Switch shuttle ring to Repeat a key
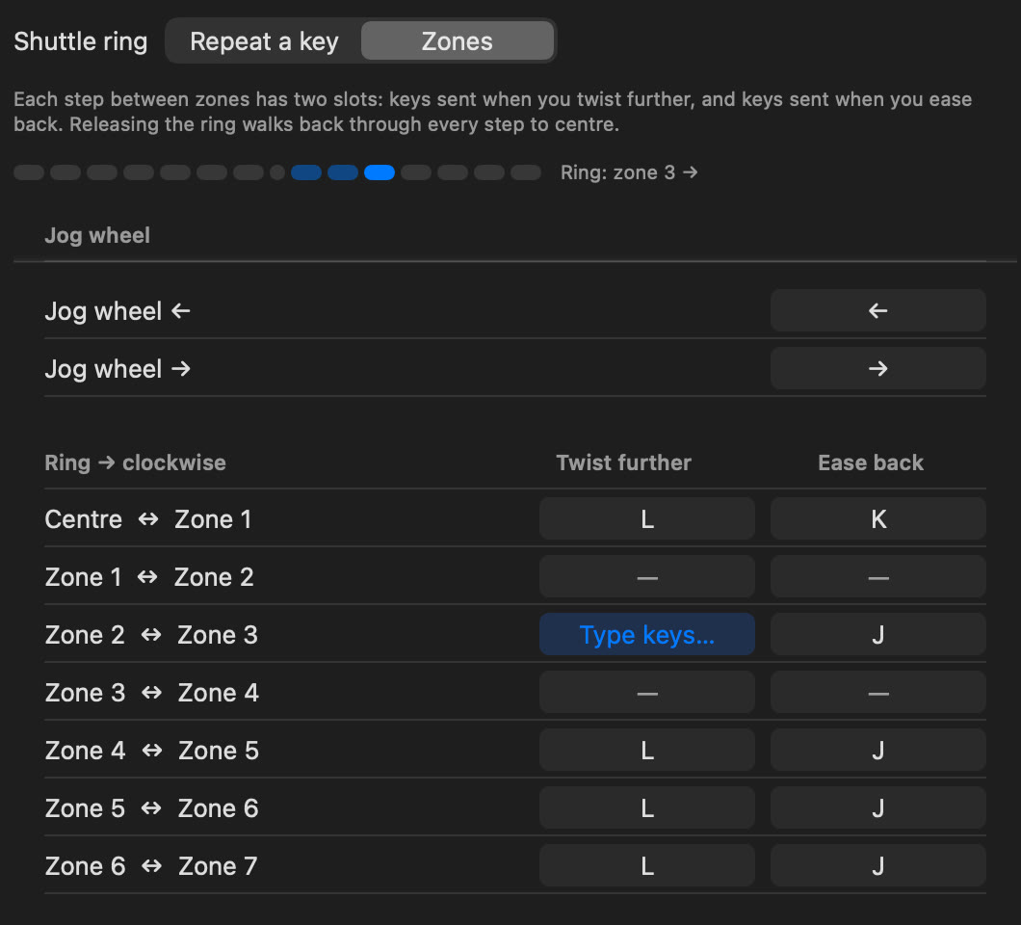Viewport: 1021px width, 925px height. (x=264, y=41)
